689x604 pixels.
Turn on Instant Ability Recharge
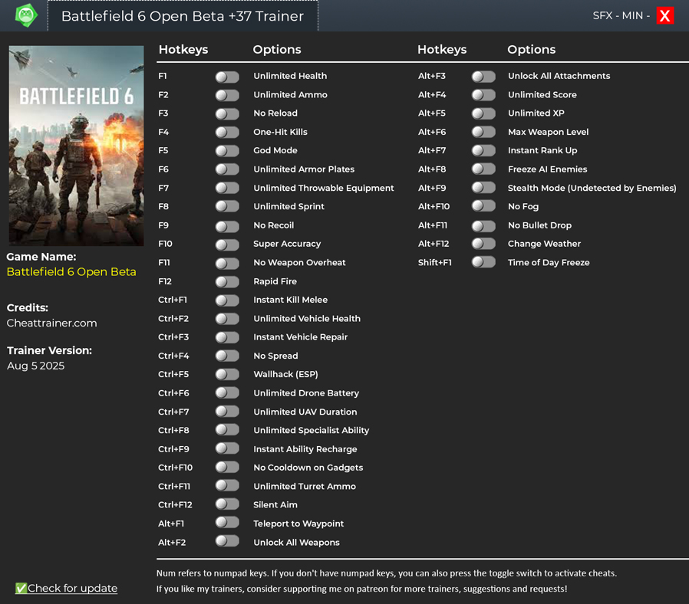227,448
